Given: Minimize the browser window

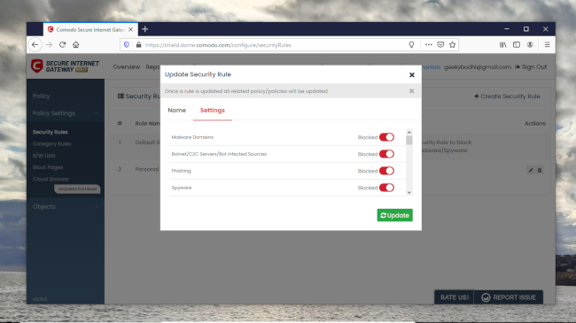Looking at the screenshot, I should click(507, 29).
